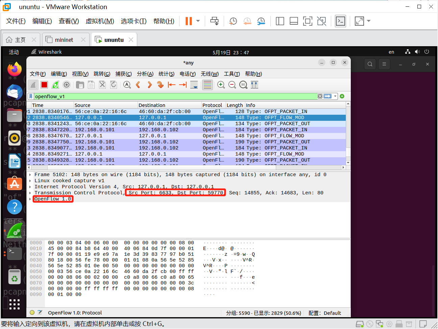This screenshot has height=329, width=438.
Task: Toggle VMware console view button
Action: click(x=340, y=21)
